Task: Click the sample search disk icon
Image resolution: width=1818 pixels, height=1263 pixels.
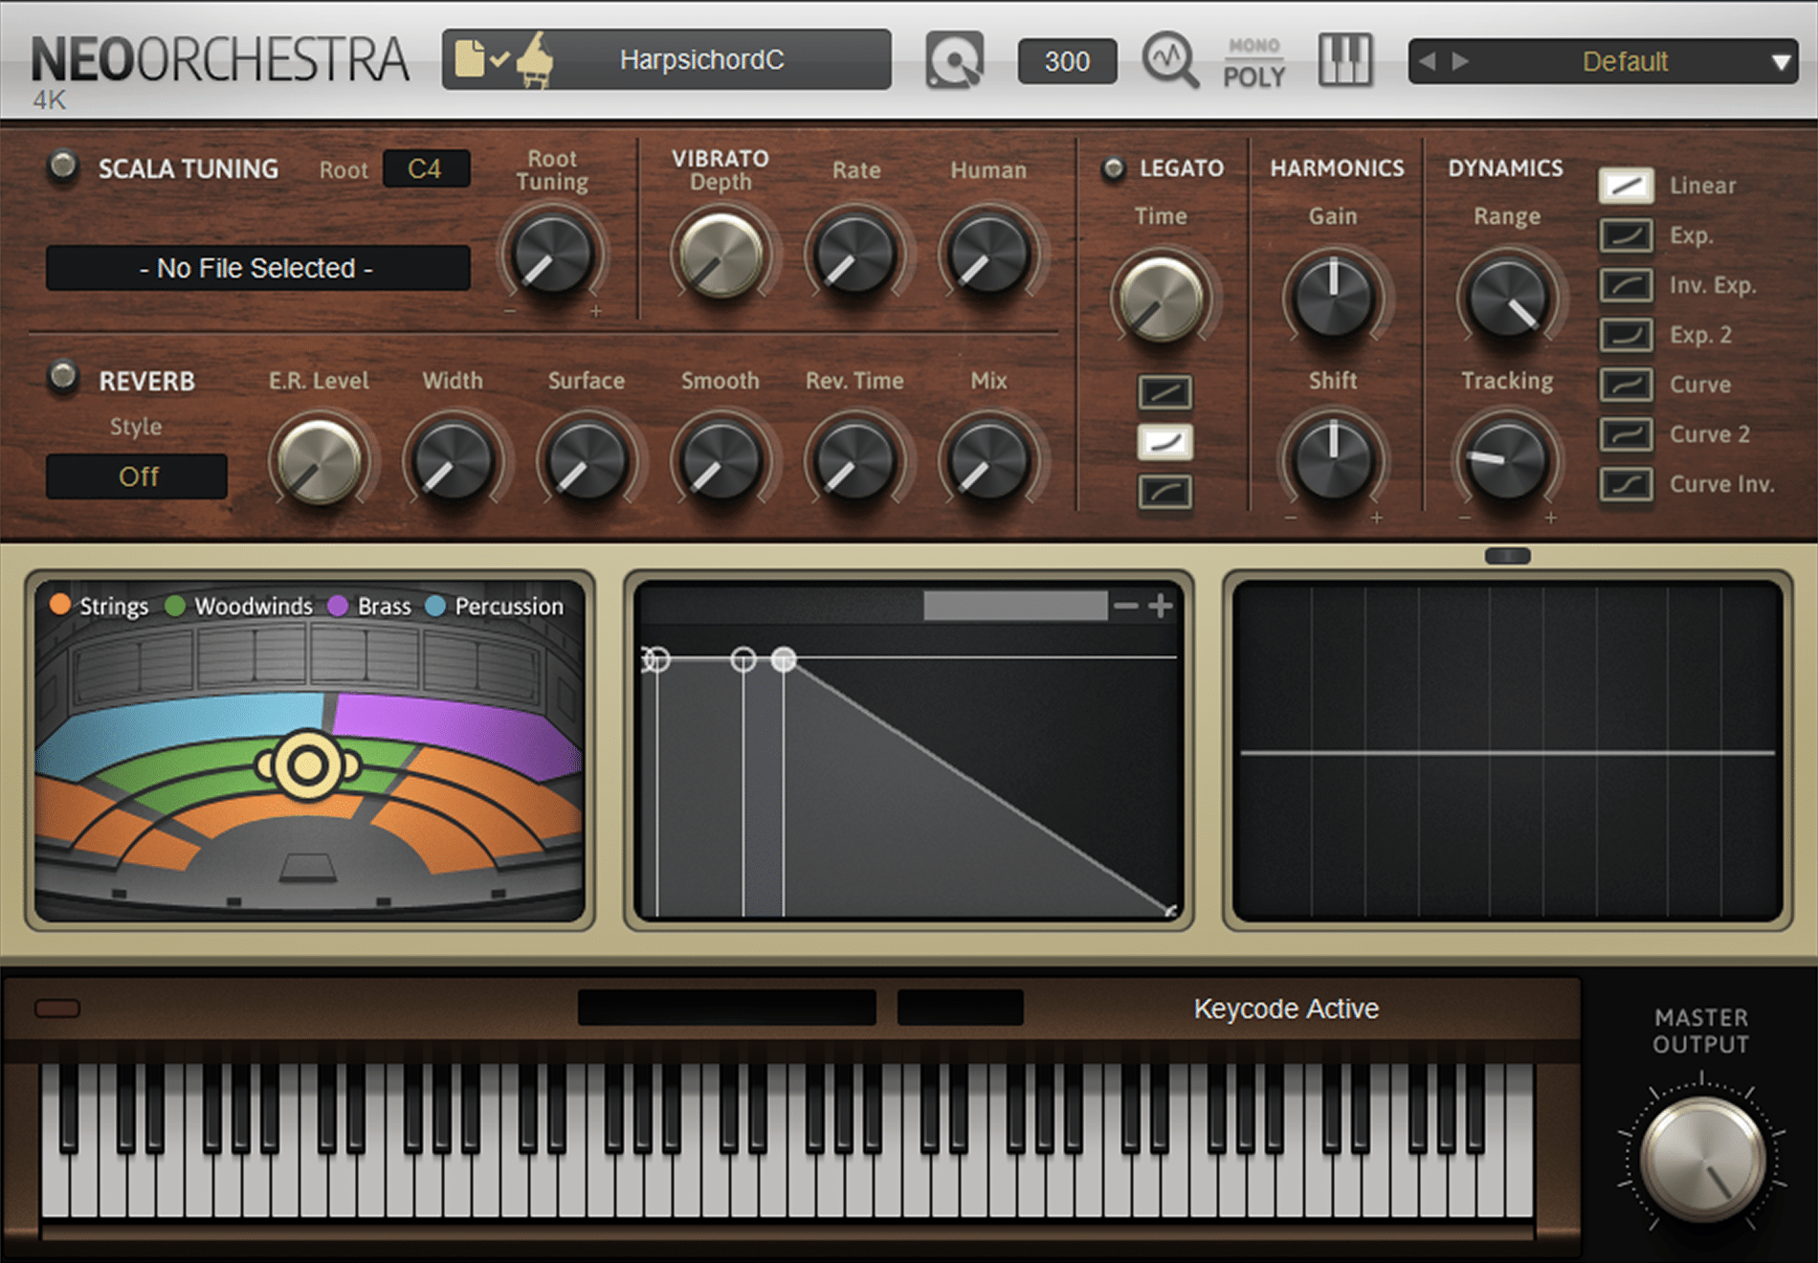Action: pyautogui.click(x=954, y=60)
